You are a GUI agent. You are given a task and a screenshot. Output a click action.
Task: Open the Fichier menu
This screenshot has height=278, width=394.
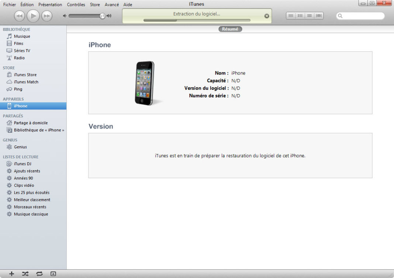click(10, 4)
